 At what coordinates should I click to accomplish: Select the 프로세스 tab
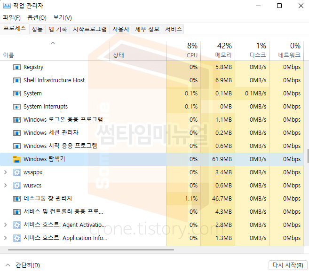(15, 29)
